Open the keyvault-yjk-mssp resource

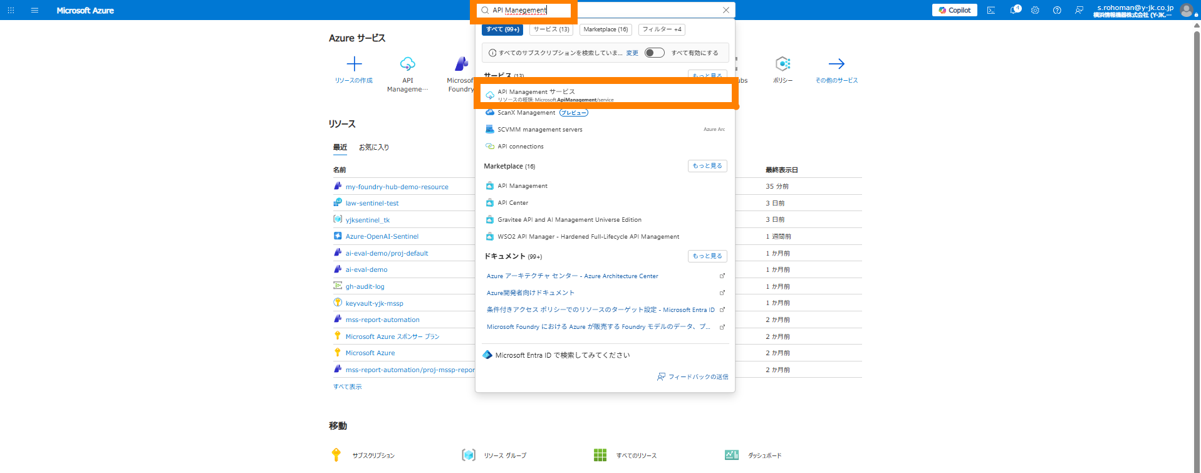[375, 303]
